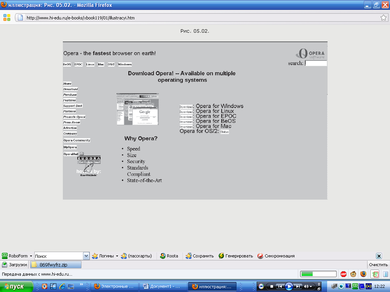This screenshot has height=292, width=390.
Task: Click the RoboForm Поиск search field
Action: point(59,256)
